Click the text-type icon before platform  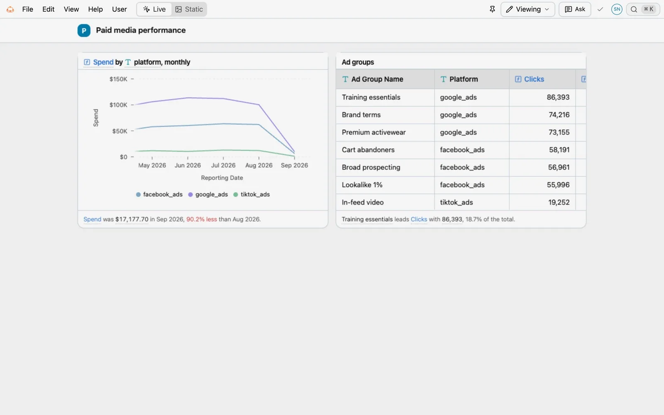pyautogui.click(x=128, y=62)
